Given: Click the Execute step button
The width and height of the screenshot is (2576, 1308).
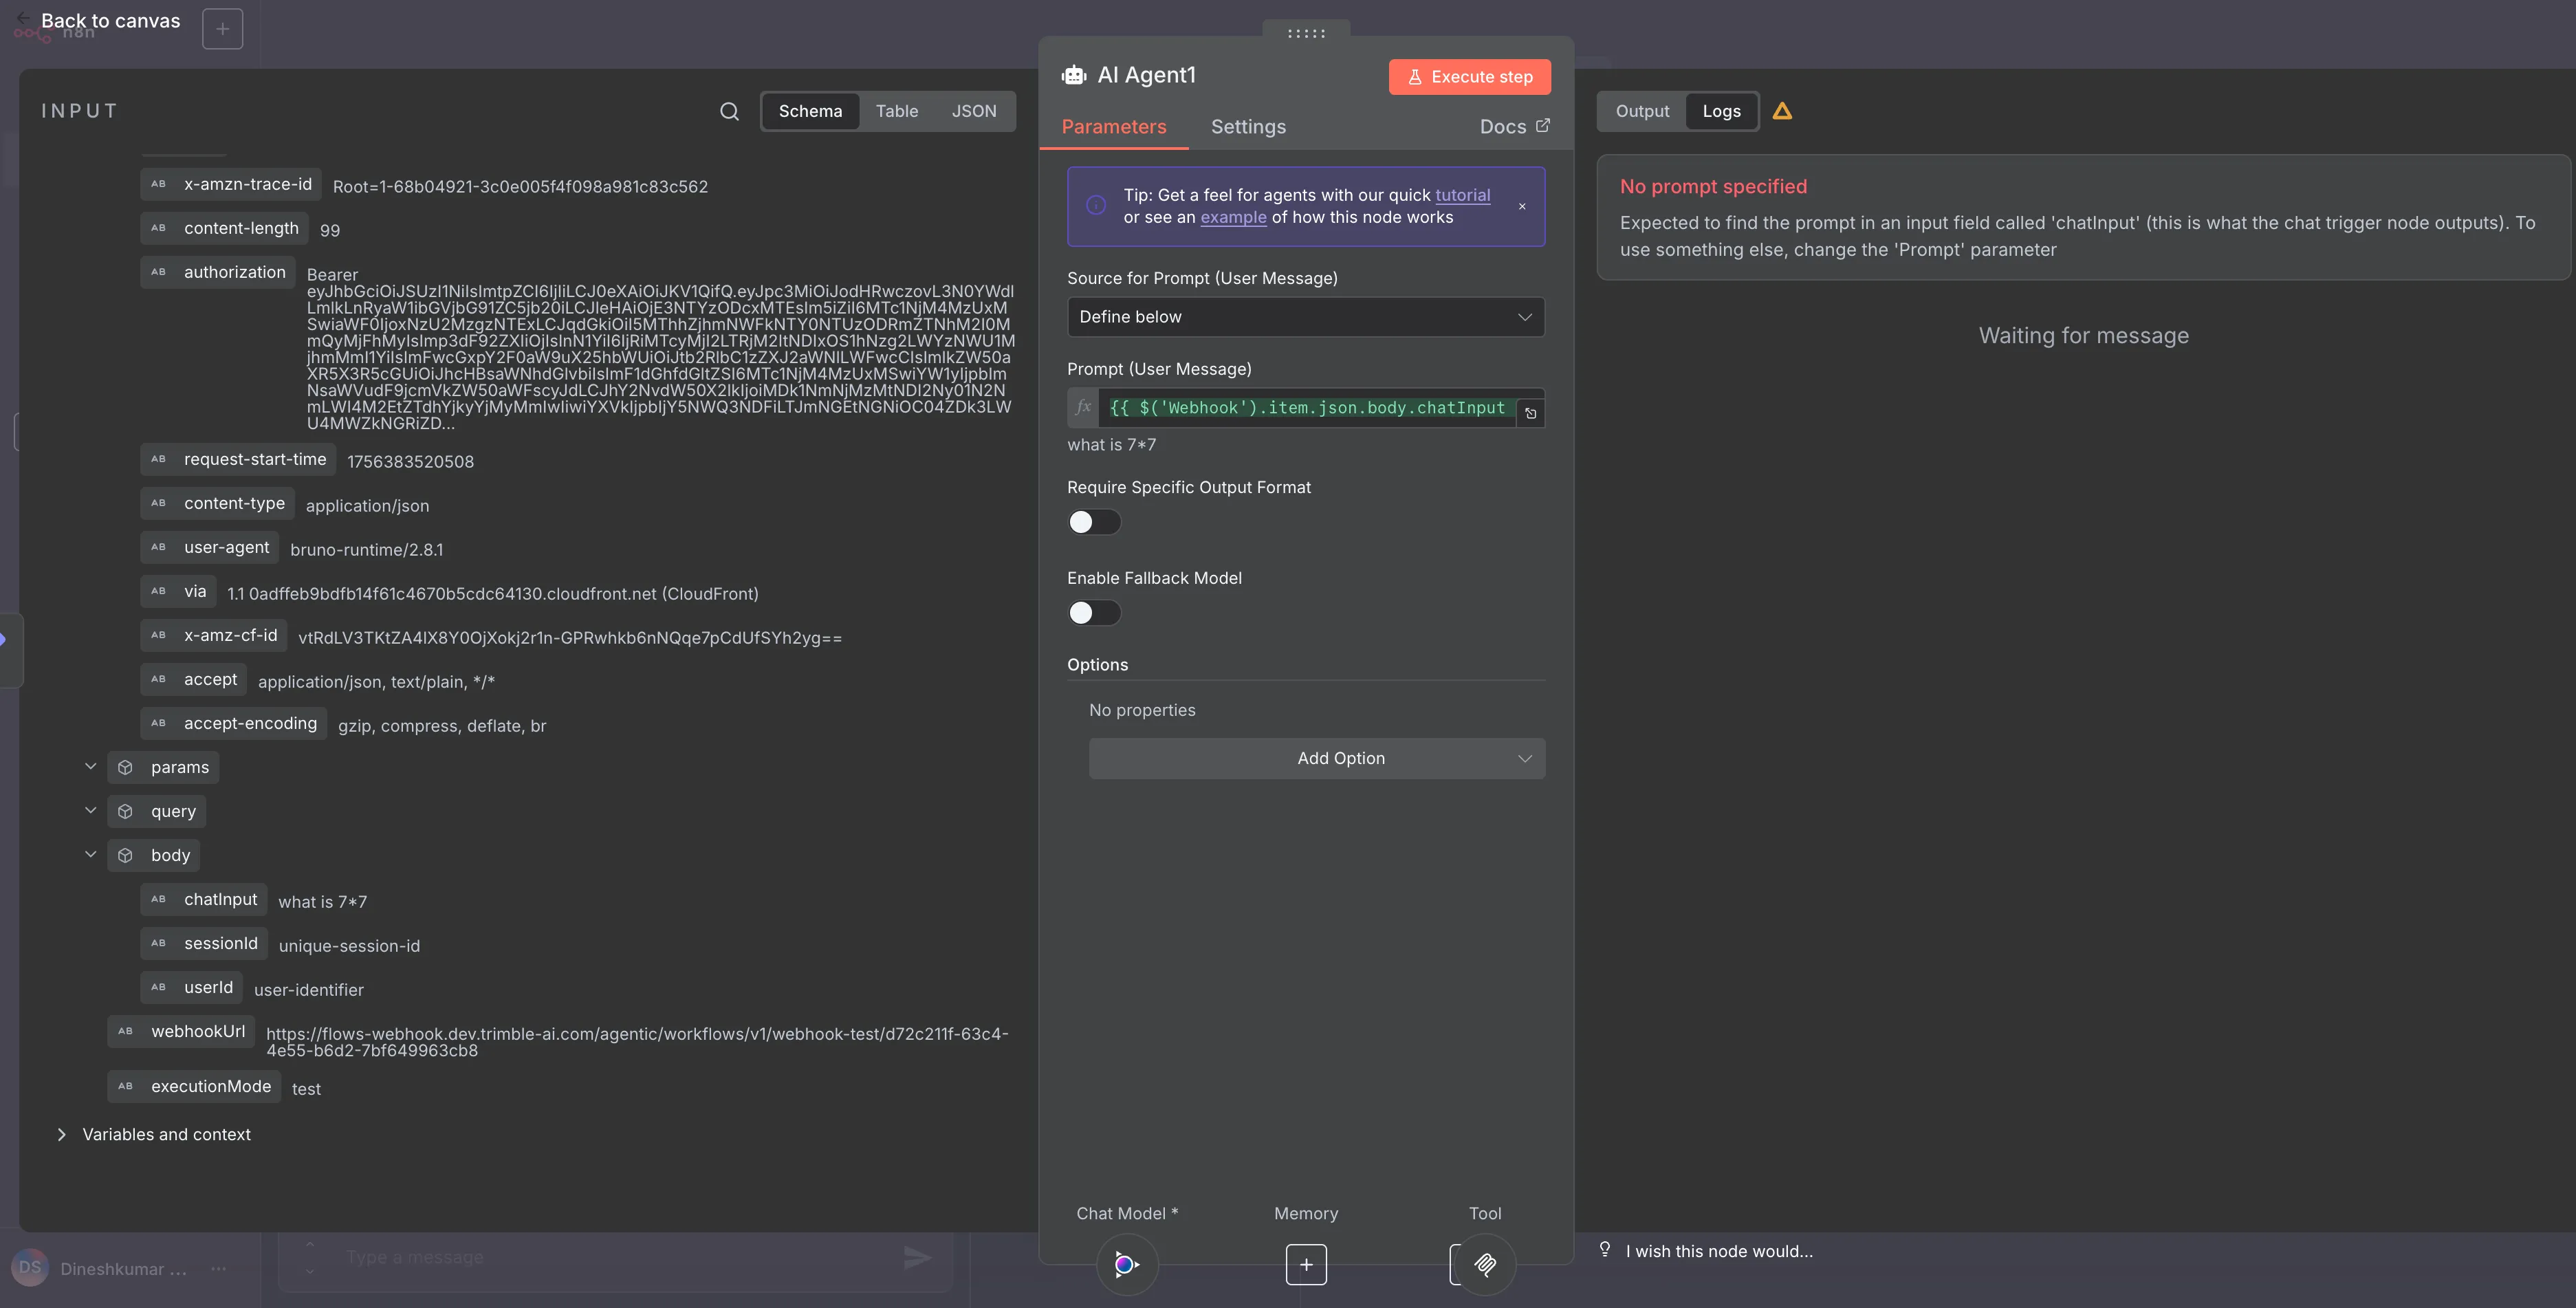Looking at the screenshot, I should pyautogui.click(x=1469, y=77).
